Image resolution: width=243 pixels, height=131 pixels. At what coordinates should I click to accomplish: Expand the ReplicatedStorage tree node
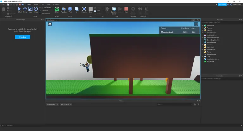(x=202, y=37)
